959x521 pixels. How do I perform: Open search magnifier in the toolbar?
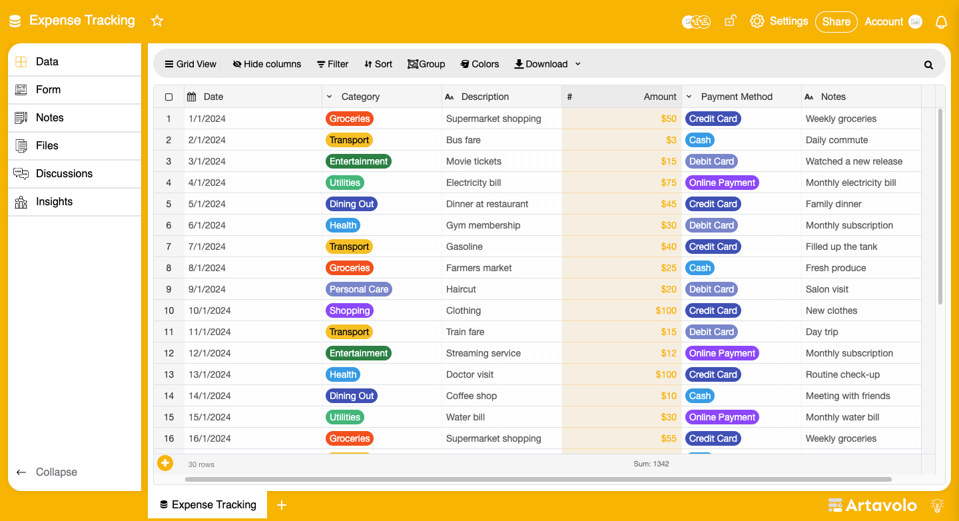click(928, 65)
